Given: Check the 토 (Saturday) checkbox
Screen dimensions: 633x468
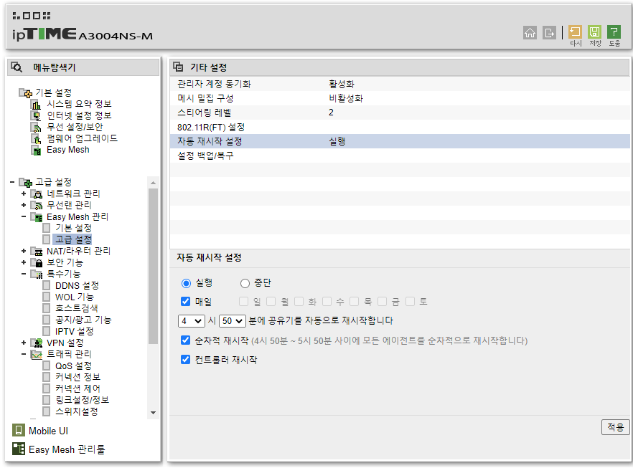Looking at the screenshot, I should coord(410,302).
